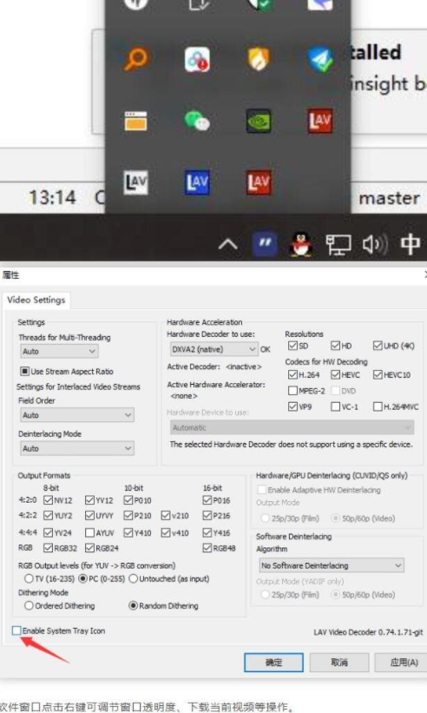Select Ordered Dithering mode
427x713 pixels.
[29, 605]
